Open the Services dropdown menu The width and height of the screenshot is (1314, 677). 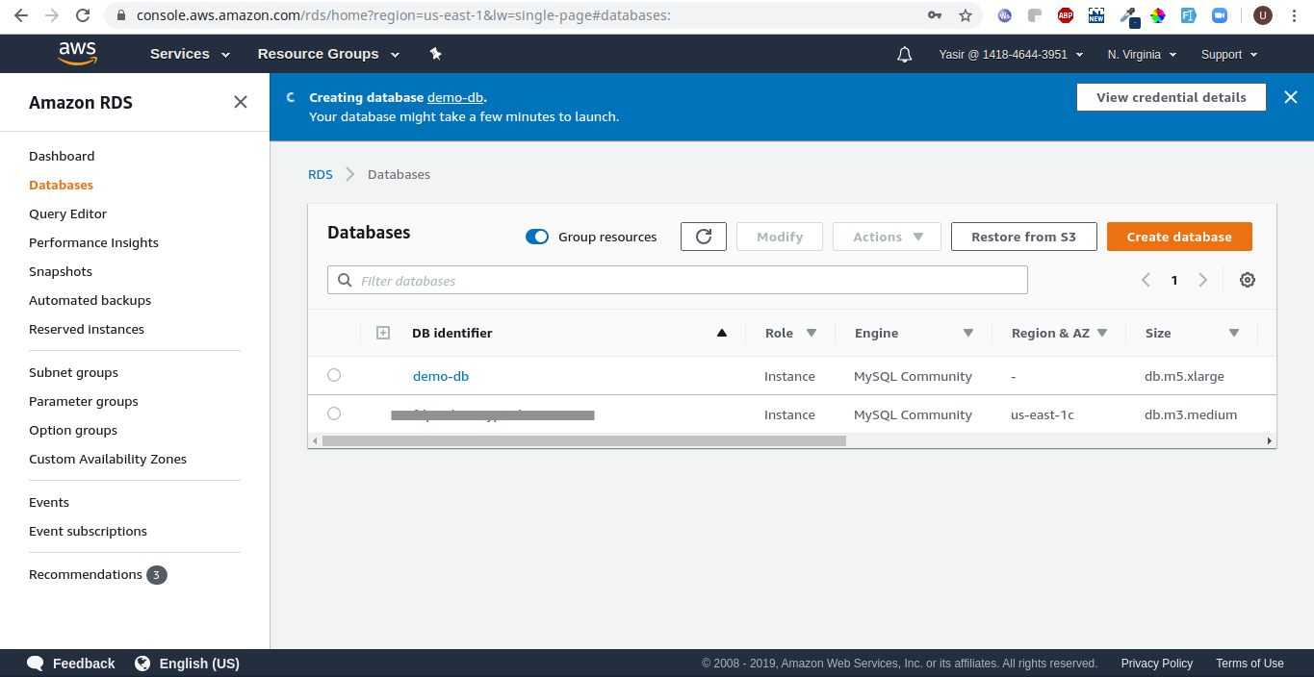click(x=190, y=54)
